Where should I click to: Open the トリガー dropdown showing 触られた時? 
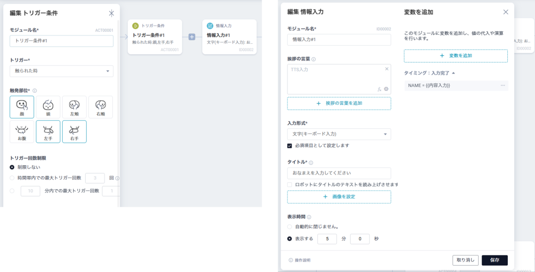[62, 71]
